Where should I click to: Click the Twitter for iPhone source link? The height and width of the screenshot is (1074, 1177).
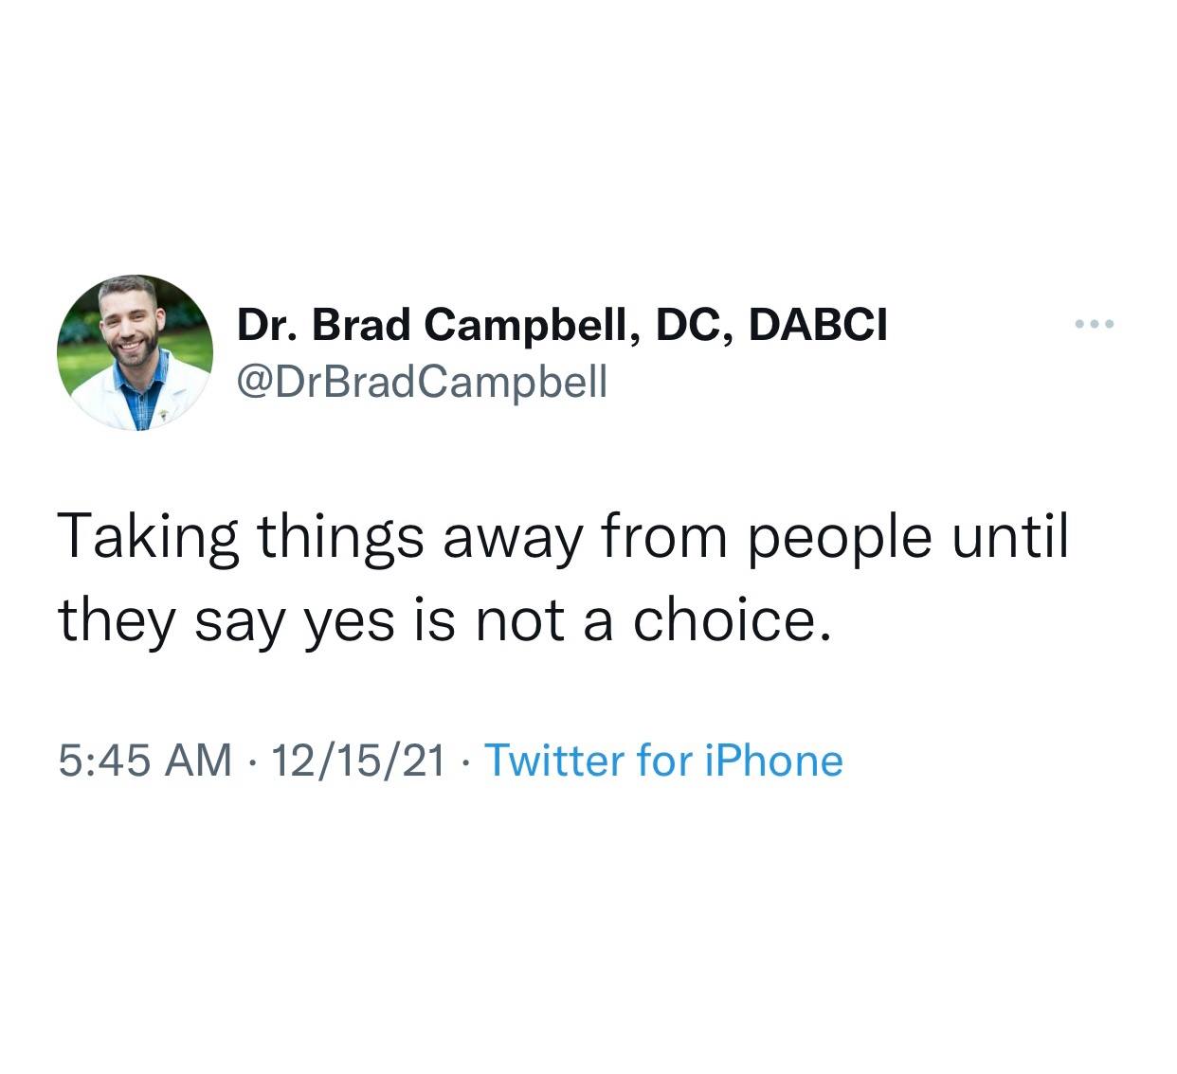point(663,761)
